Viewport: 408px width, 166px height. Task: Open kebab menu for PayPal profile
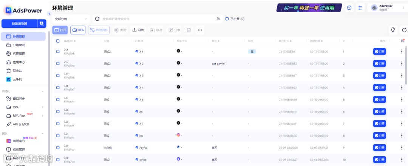pyautogui.click(x=402, y=148)
